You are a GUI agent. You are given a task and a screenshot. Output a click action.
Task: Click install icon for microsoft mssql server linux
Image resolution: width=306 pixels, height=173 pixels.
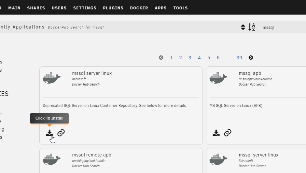pyautogui.click(x=49, y=133)
